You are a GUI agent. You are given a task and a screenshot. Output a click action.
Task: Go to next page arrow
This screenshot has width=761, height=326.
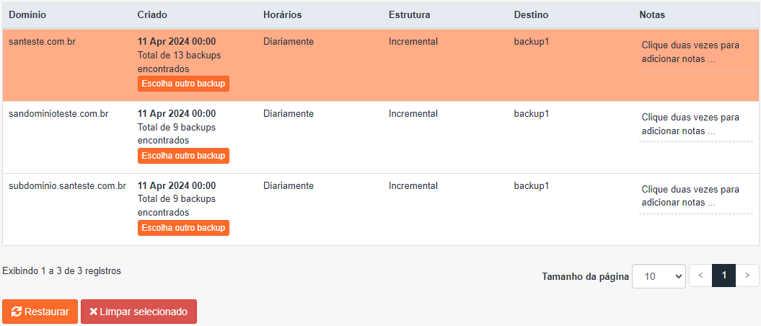click(747, 276)
